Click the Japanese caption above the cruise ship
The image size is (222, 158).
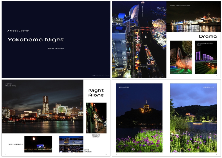pos(180,6)
